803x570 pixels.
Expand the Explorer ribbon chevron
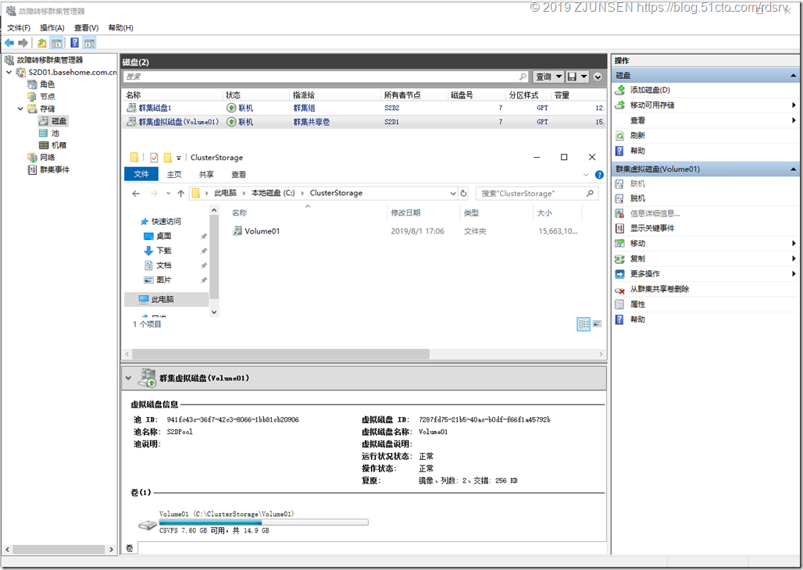click(x=586, y=175)
